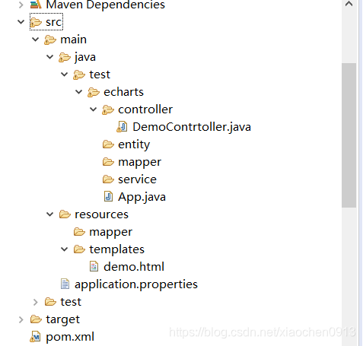Select the src tree row text
Viewport: 363px width, 346px height.
click(54, 22)
